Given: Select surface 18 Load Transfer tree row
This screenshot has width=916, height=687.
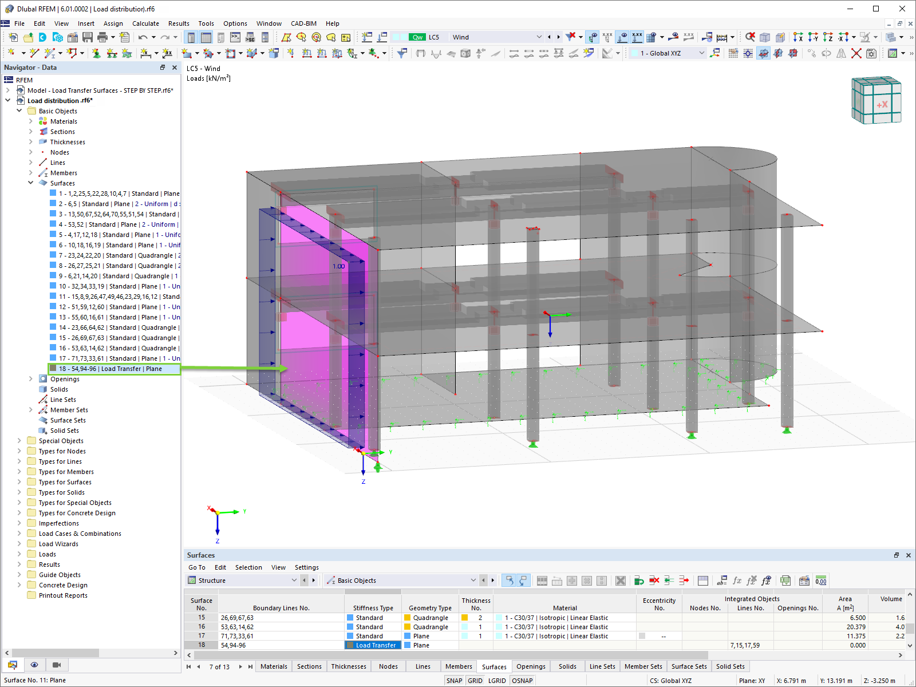Looking at the screenshot, I should coord(114,369).
